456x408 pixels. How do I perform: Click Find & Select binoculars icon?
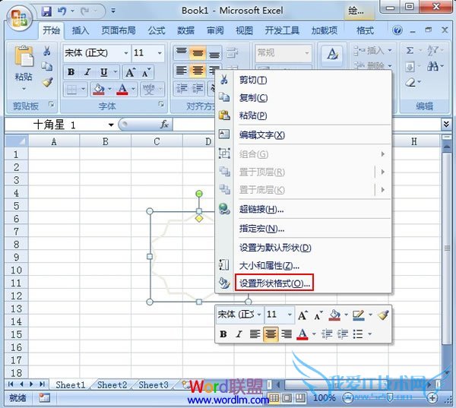432,67
